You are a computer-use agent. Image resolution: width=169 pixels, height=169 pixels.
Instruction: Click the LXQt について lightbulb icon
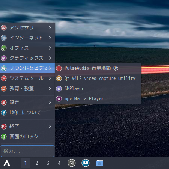coord(4,113)
